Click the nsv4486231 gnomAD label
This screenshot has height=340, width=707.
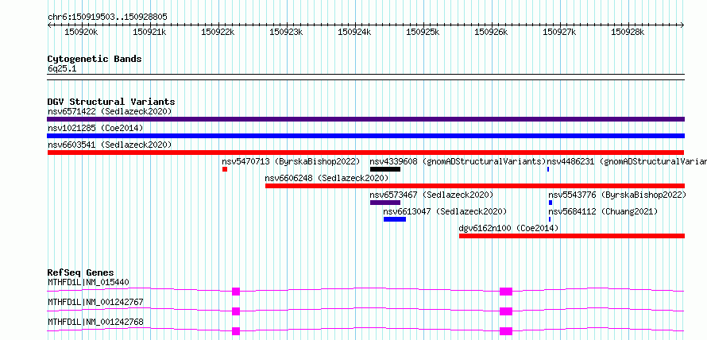click(627, 161)
